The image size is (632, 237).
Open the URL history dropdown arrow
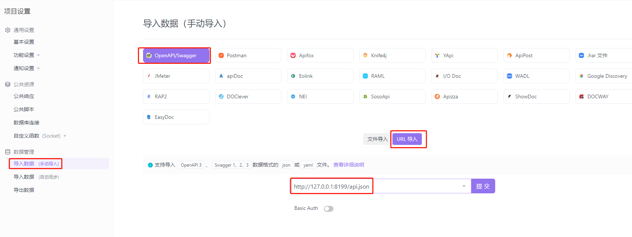point(464,186)
